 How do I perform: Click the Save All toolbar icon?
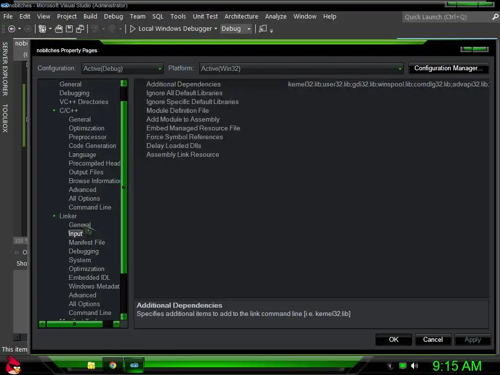[80, 29]
